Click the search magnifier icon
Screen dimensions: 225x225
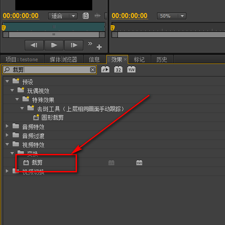pyautogui.click(x=7, y=70)
